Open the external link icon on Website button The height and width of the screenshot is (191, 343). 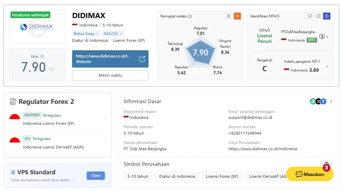point(142,59)
